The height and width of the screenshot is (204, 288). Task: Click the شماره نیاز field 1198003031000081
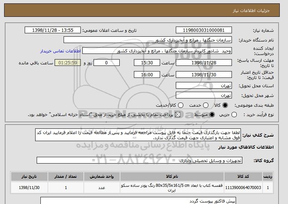coord(204,30)
